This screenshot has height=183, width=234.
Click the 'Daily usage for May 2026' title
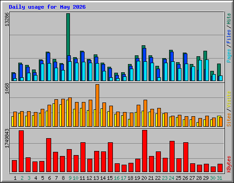click(47, 7)
